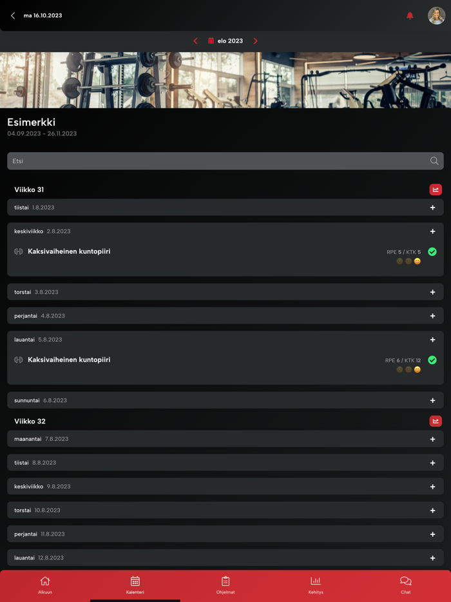Image resolution: width=451 pixels, height=602 pixels.
Task: Click the magnifier search icon
Action: (x=434, y=161)
